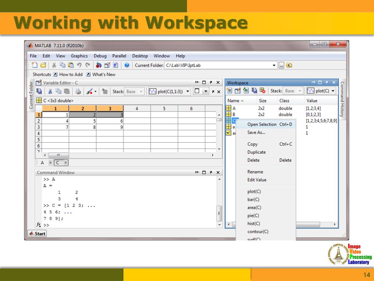Click the browse for folder ... button

click(x=282, y=65)
